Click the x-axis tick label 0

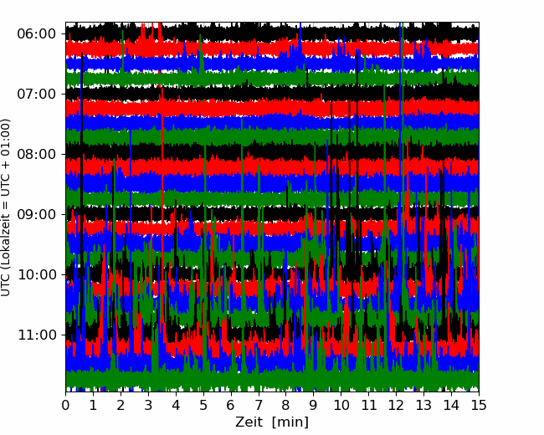pyautogui.click(x=65, y=405)
